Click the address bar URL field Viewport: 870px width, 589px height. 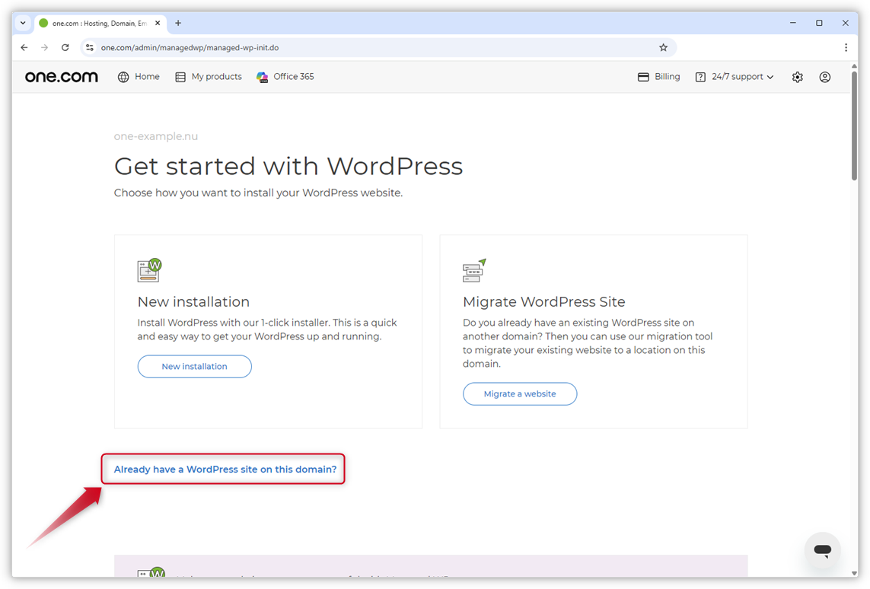(x=378, y=48)
